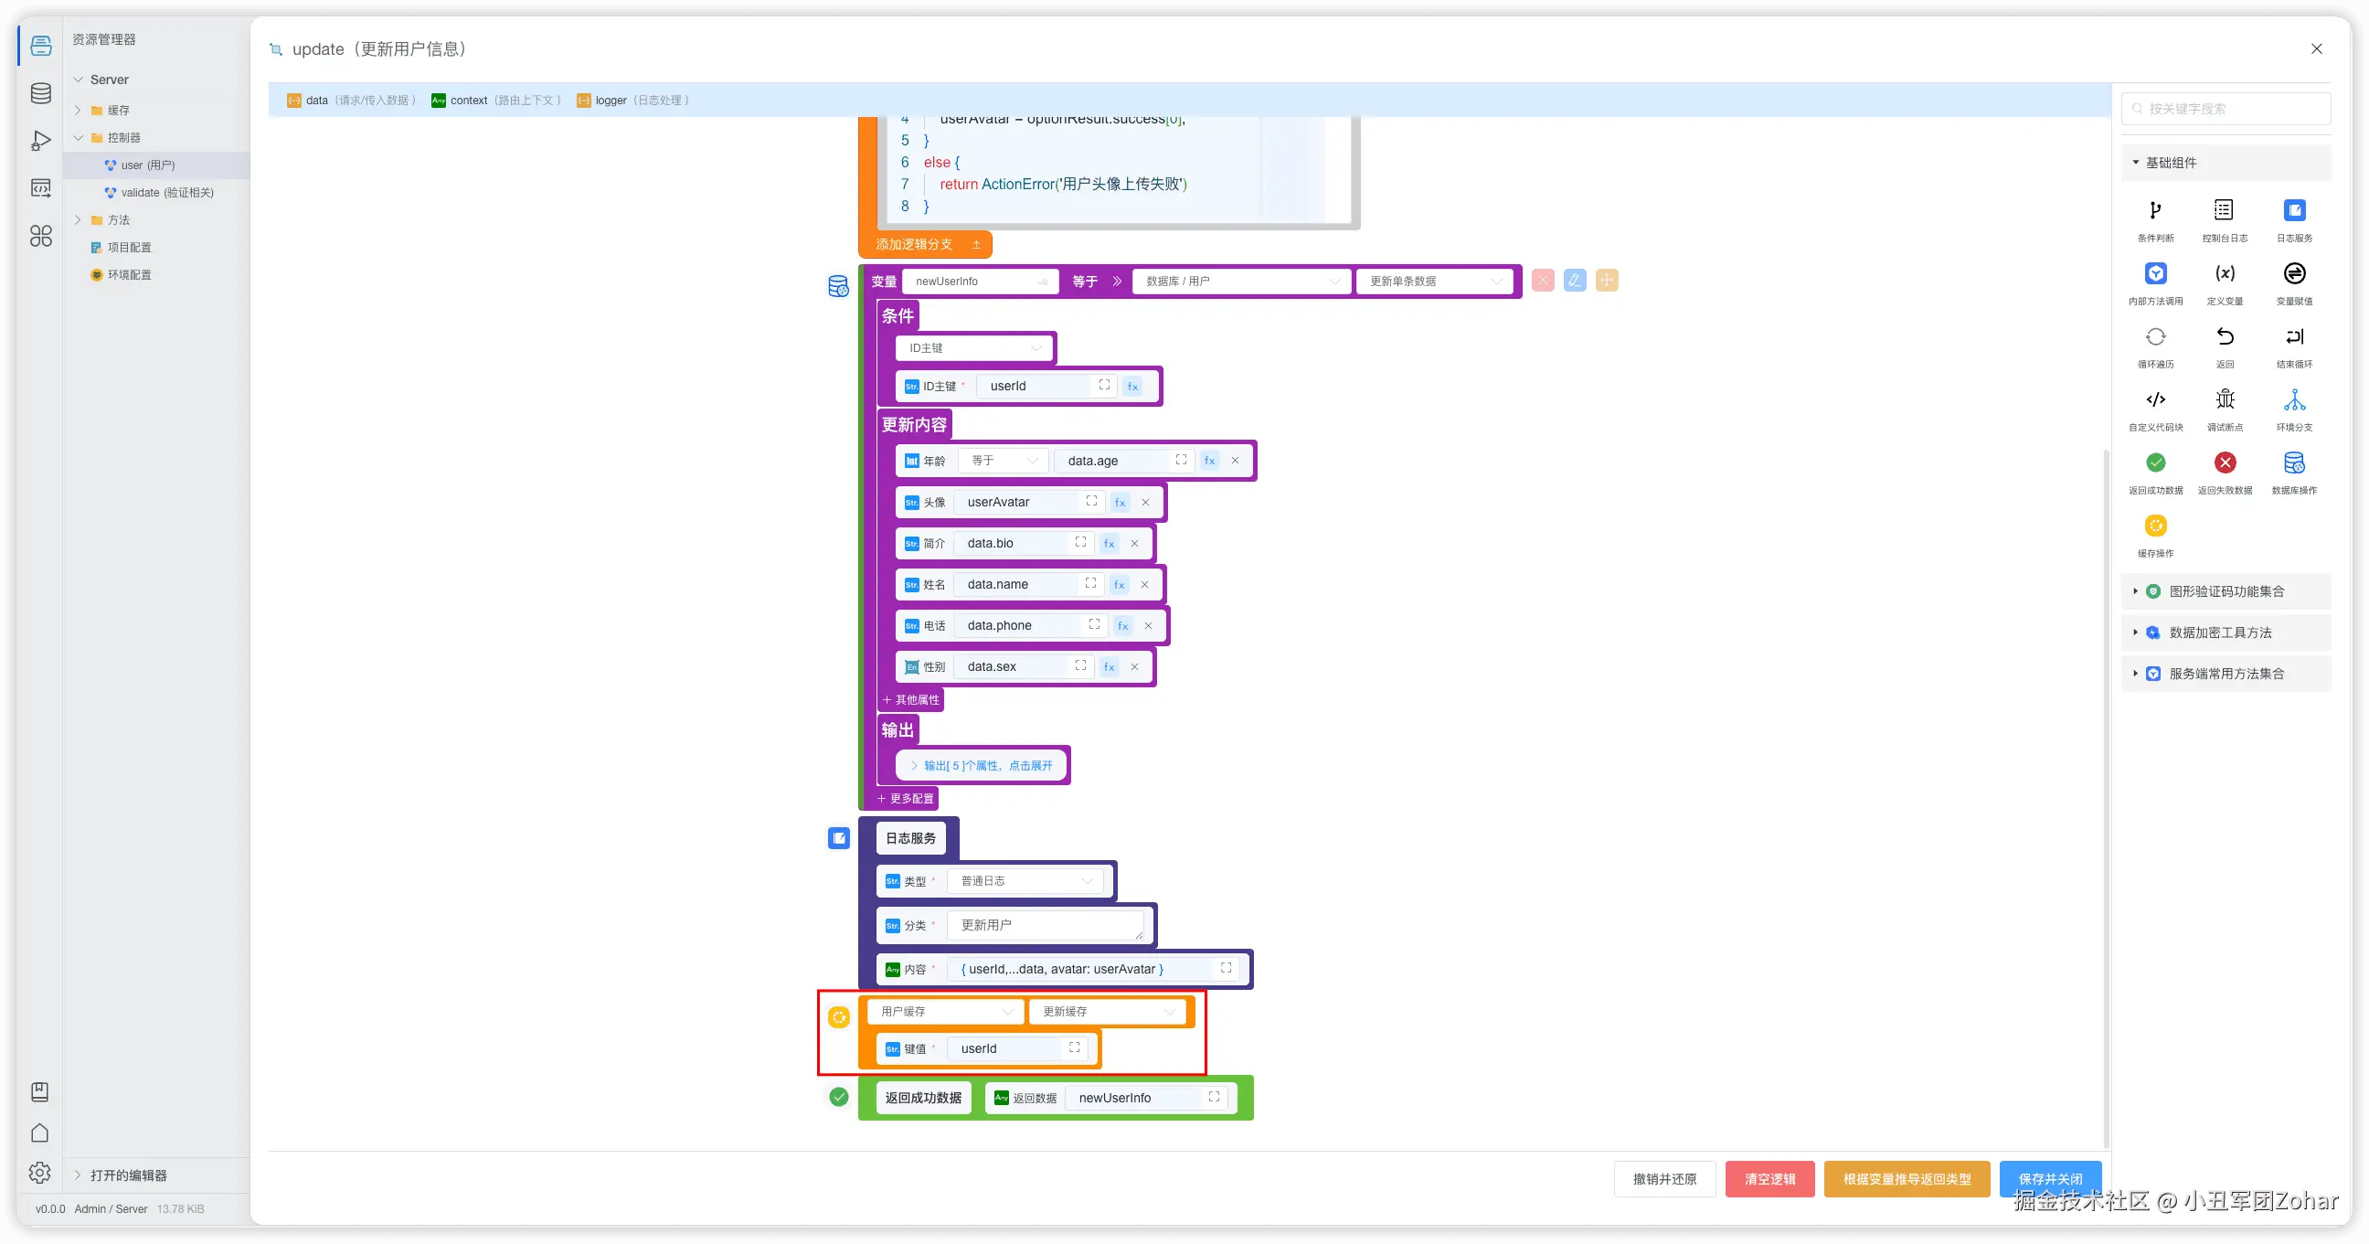The height and width of the screenshot is (1244, 2369).
Task: Expand the 图形验证码功能集合 section
Action: [2226, 591]
